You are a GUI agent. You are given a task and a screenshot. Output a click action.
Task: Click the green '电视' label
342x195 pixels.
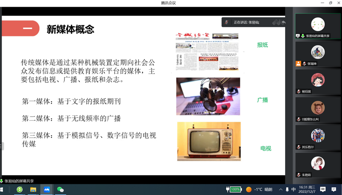[x=266, y=149]
